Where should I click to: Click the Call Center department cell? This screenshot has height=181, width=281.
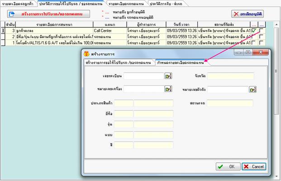click(x=110, y=30)
